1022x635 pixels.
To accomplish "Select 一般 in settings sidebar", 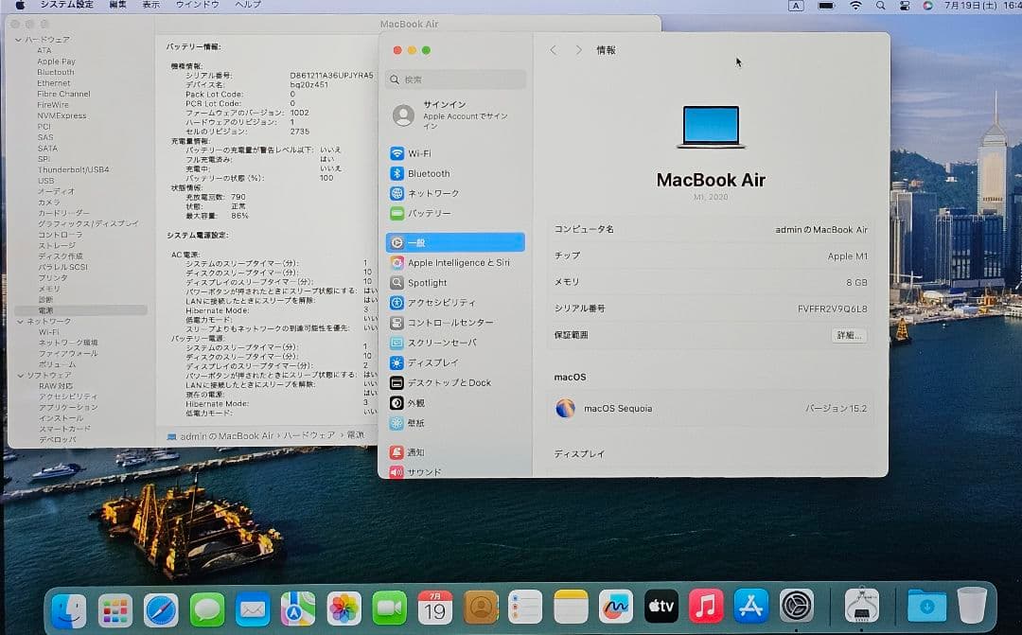I will pyautogui.click(x=455, y=242).
